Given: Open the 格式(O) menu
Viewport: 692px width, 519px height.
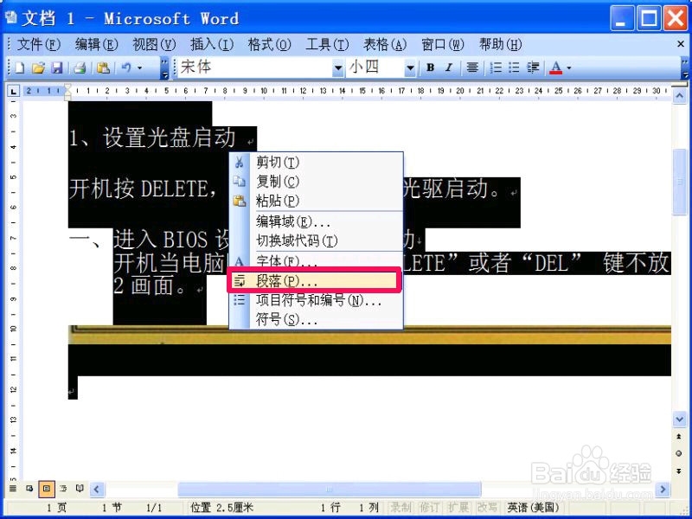Looking at the screenshot, I should coord(270,44).
